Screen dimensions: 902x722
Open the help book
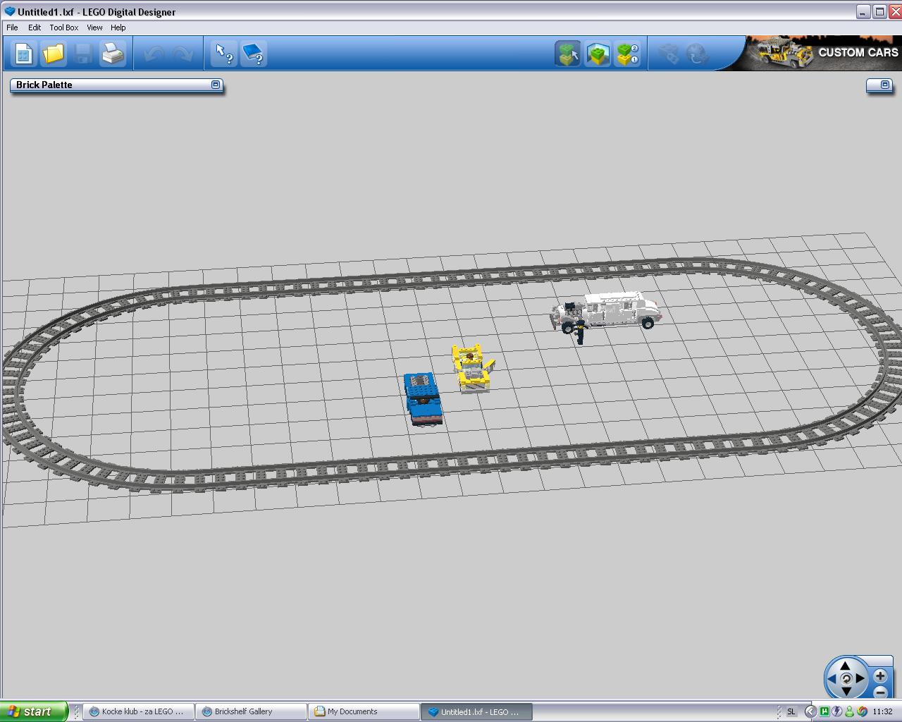(254, 54)
